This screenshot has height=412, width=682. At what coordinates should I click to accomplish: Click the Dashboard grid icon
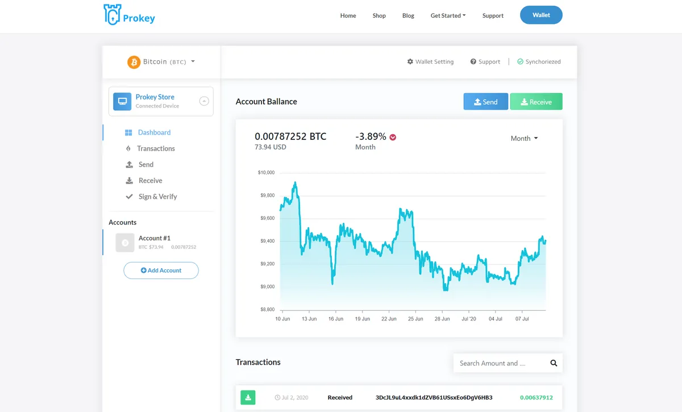tap(128, 132)
